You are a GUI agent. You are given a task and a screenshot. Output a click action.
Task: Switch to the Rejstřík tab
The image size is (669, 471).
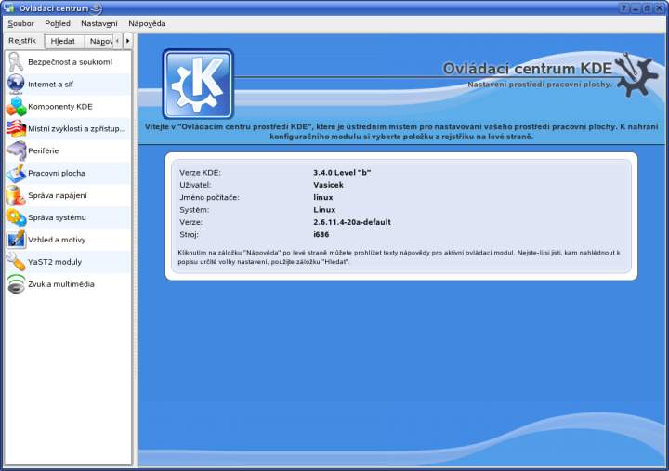[x=23, y=41]
